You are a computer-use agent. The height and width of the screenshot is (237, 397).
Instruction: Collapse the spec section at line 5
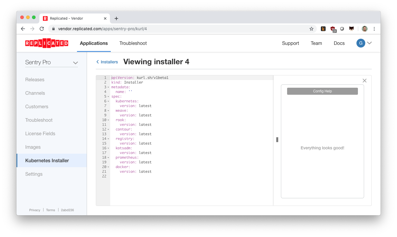point(108,97)
